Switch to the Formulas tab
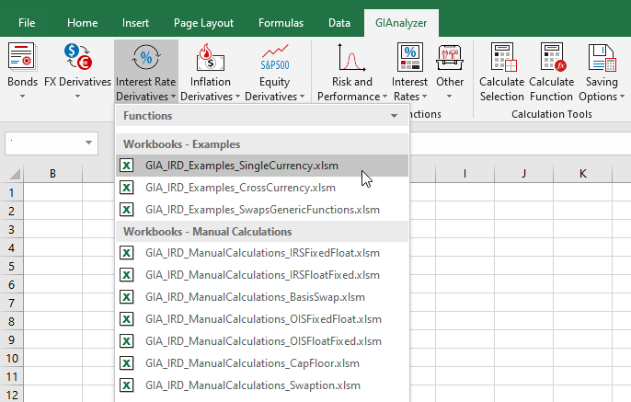 (x=281, y=23)
